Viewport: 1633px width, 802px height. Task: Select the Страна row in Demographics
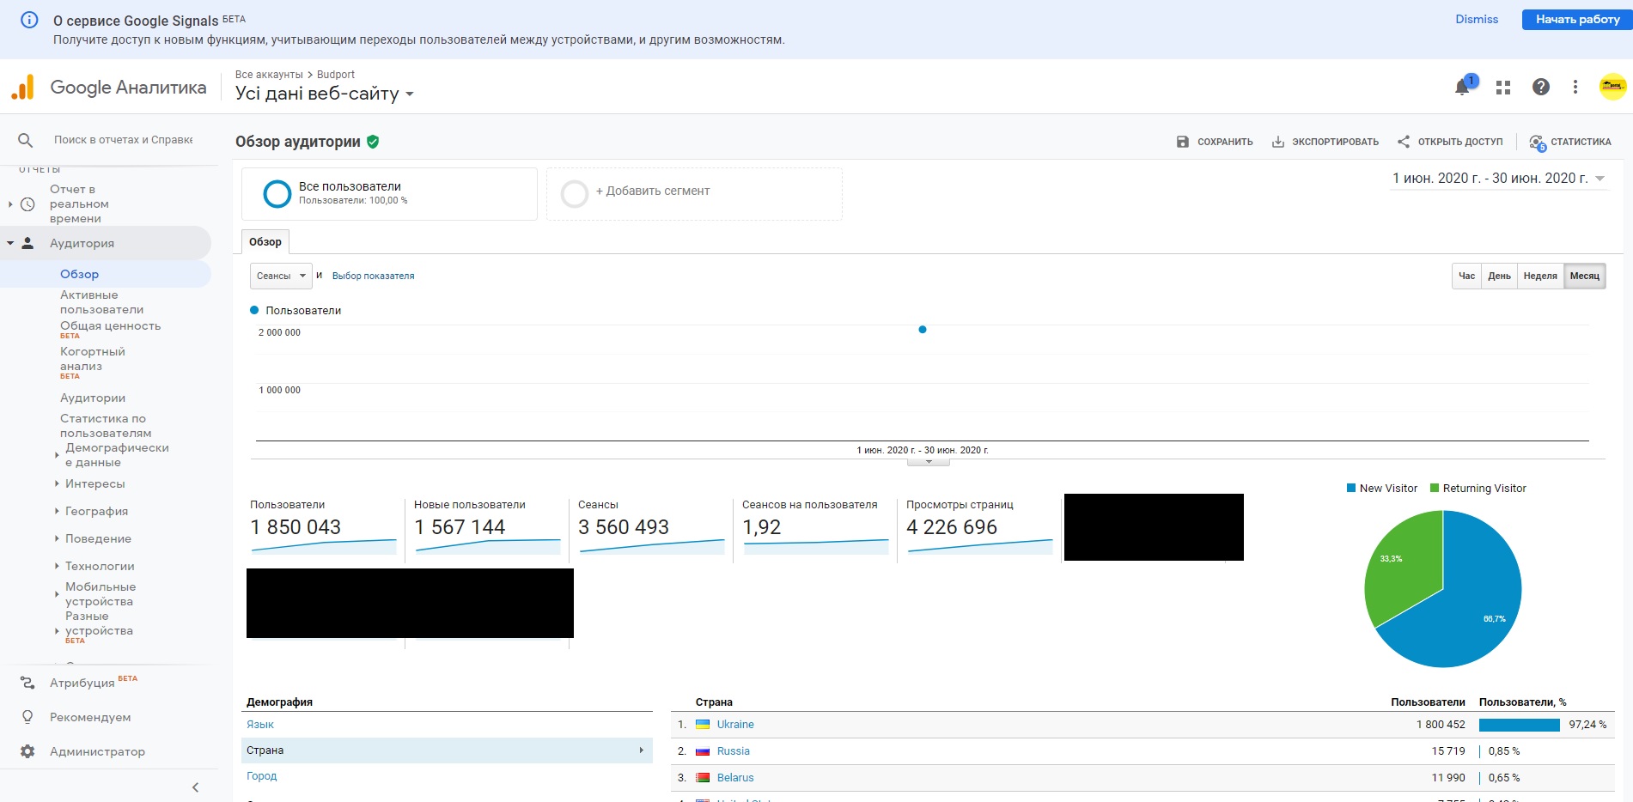[447, 750]
